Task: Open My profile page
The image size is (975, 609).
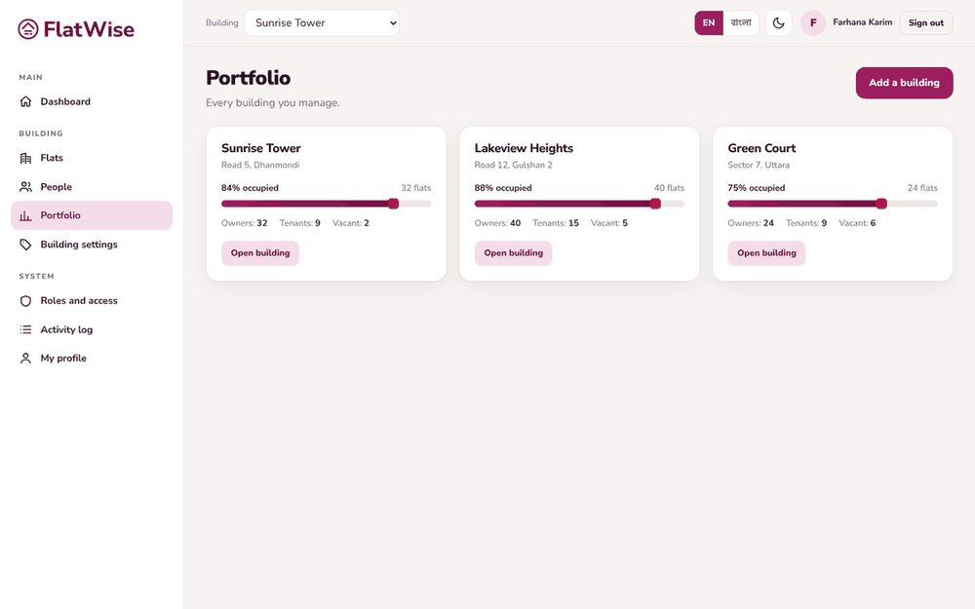Action: point(92,358)
